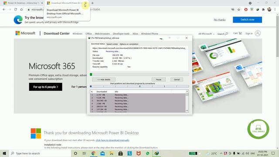
Task: Open the Office menu in Download Center
Action: pyautogui.click(x=88, y=34)
